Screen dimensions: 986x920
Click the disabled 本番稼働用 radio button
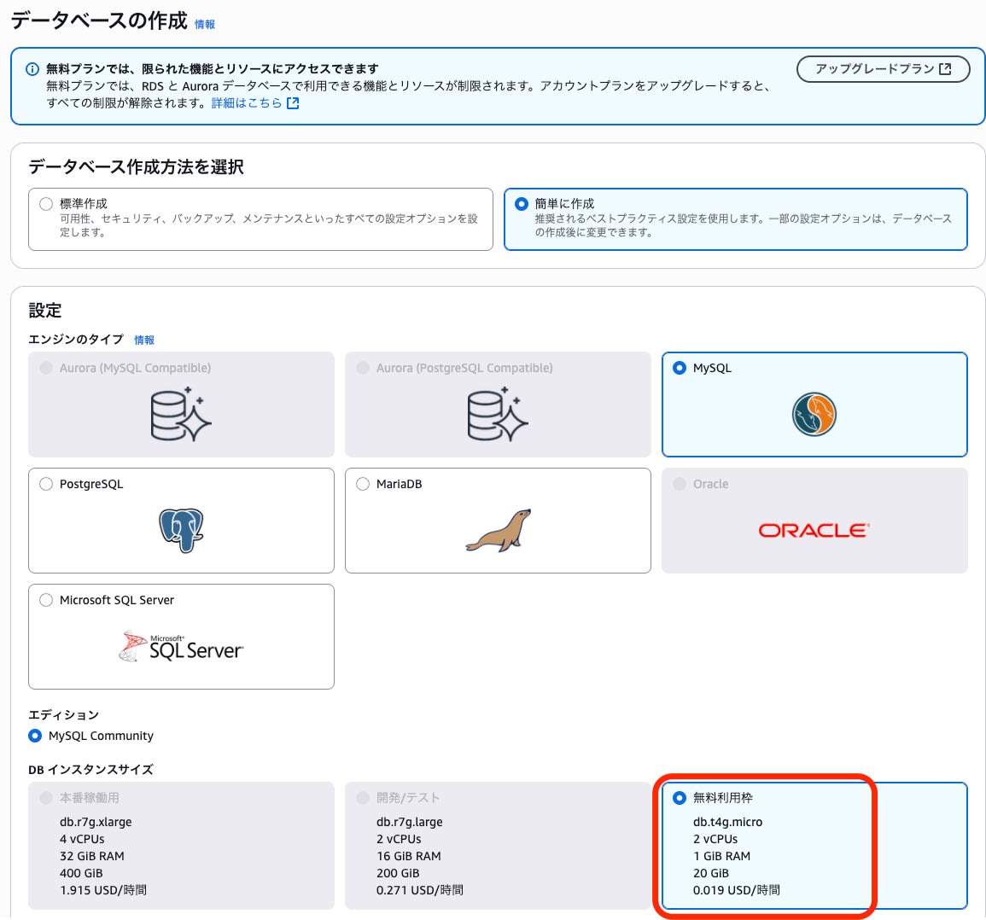point(46,798)
